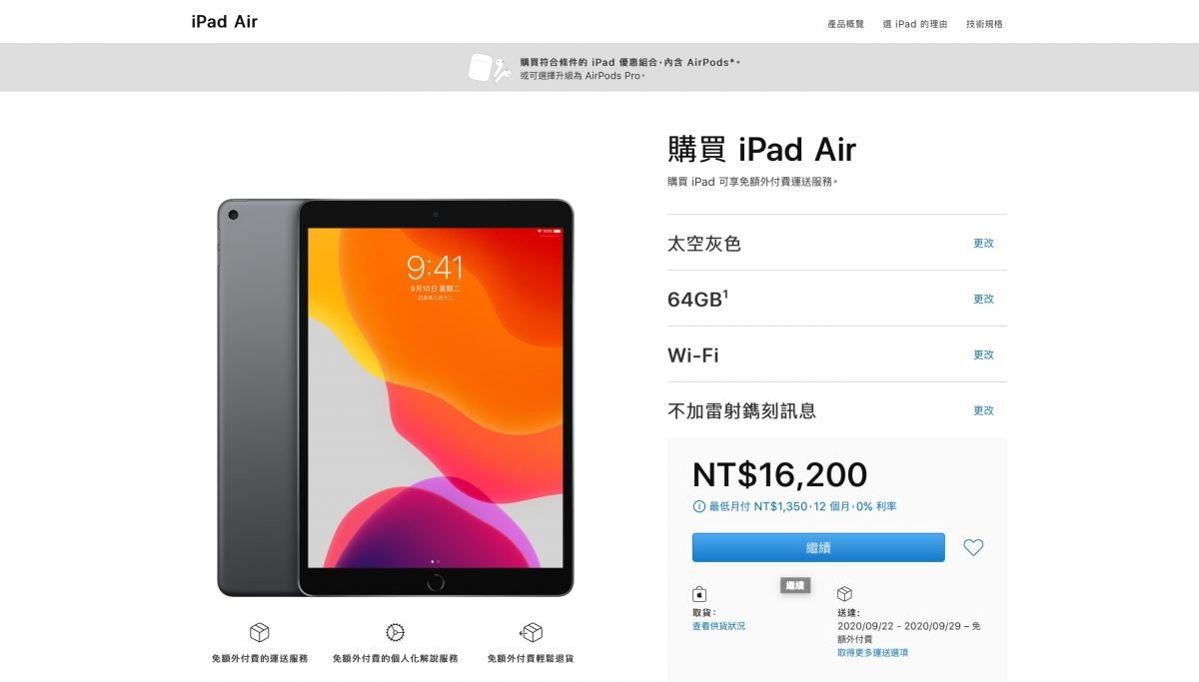Viewport: 1199px width, 682px height.
Task: Check pickup availability via 查看供貨狀況
Action: click(x=718, y=626)
